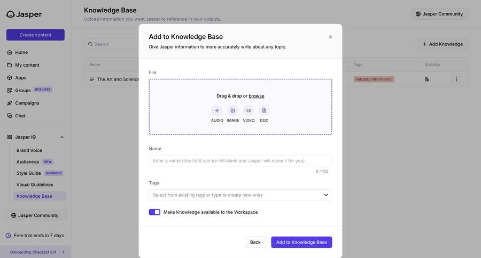Image resolution: width=481 pixels, height=258 pixels.
Task: Click the Back button
Action: point(255,242)
